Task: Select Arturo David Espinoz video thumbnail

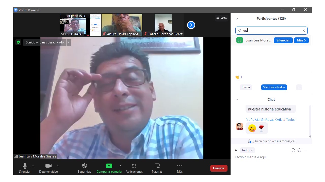Action: click(122, 25)
